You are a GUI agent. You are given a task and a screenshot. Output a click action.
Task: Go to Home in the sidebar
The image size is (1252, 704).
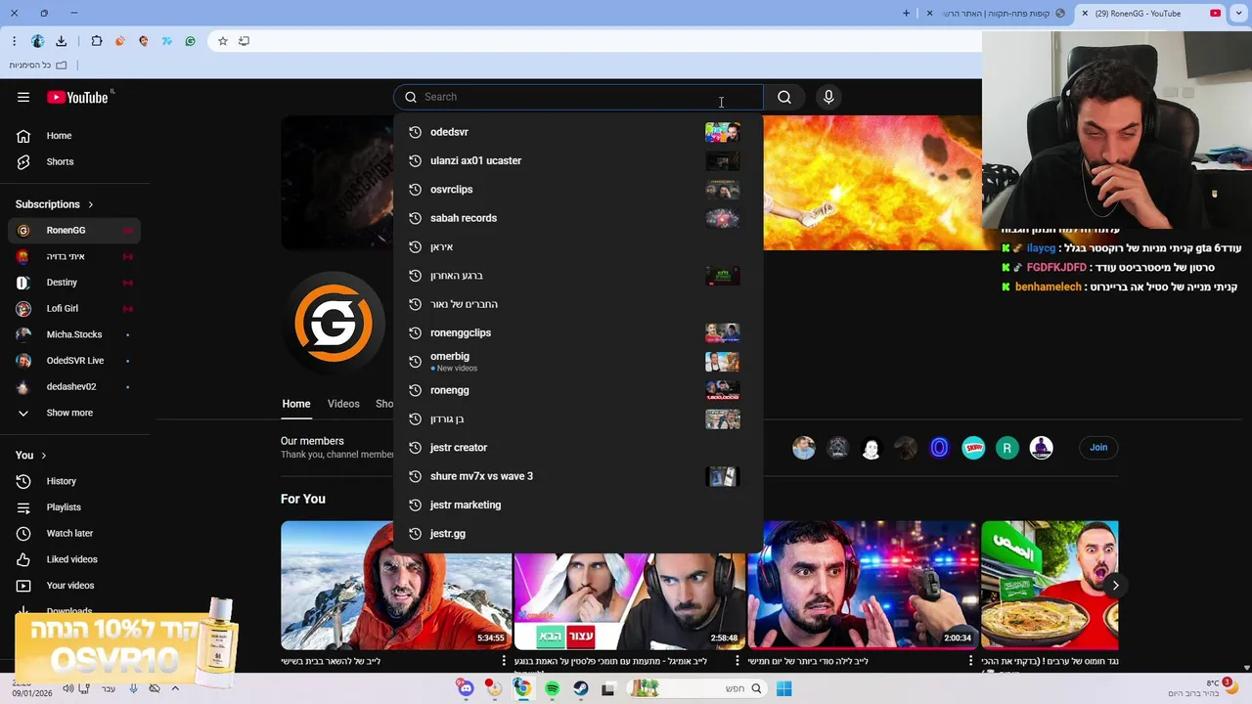(74, 136)
